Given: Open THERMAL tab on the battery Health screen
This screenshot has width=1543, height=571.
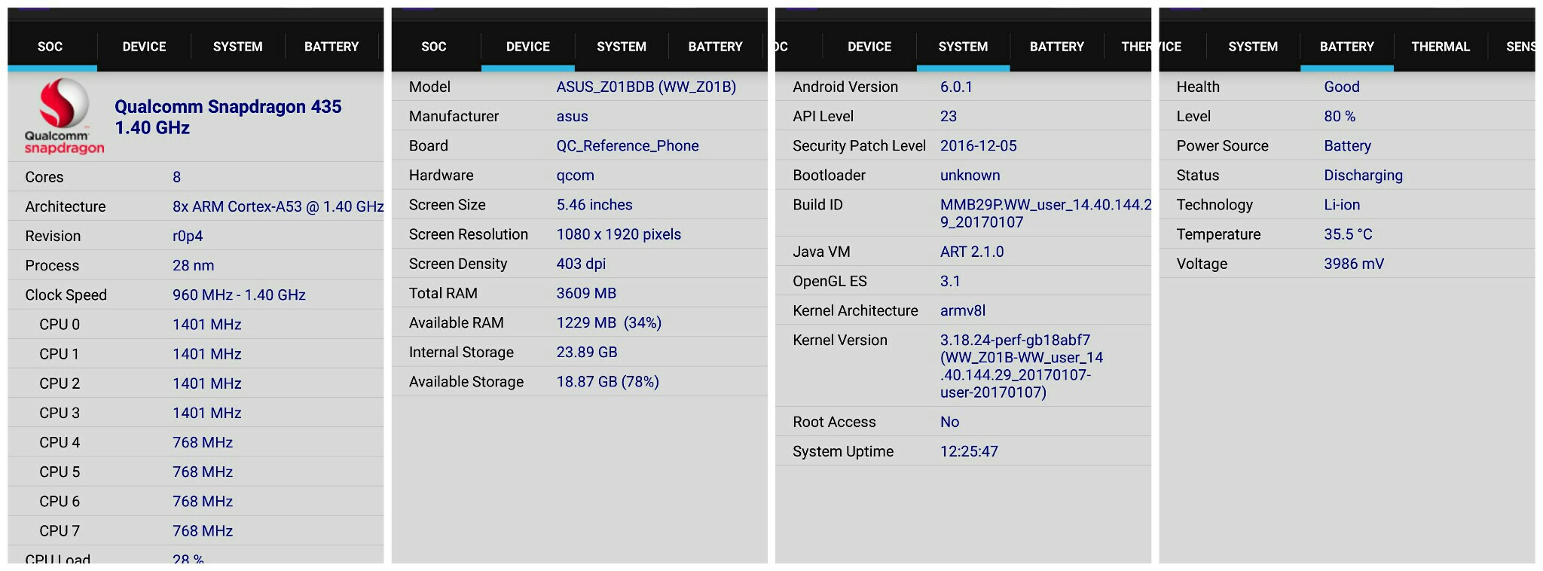Looking at the screenshot, I should pyautogui.click(x=1441, y=47).
